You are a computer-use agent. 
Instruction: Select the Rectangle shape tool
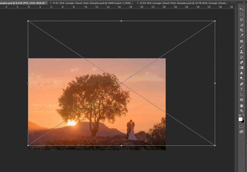tap(241, 100)
